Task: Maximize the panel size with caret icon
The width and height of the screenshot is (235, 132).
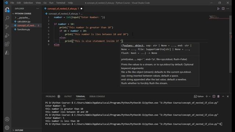Action: pos(223,96)
